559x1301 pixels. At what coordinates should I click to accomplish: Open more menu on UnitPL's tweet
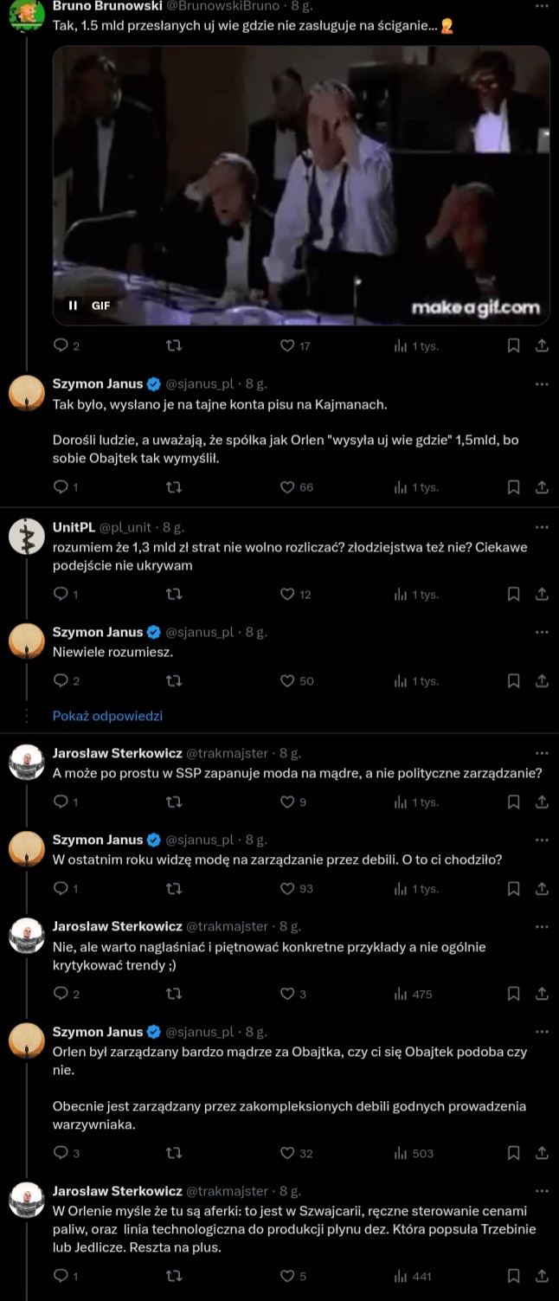[x=543, y=526]
